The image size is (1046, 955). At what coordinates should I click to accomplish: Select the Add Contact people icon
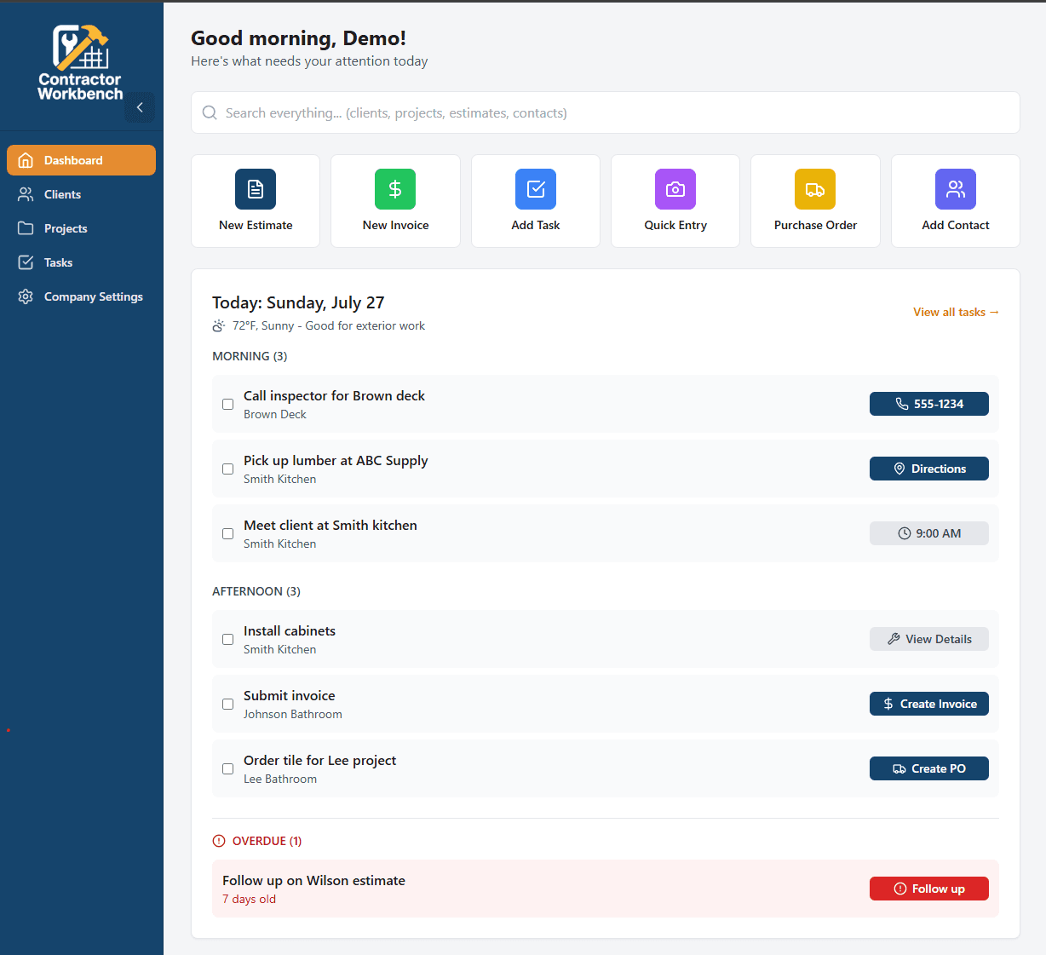point(955,188)
